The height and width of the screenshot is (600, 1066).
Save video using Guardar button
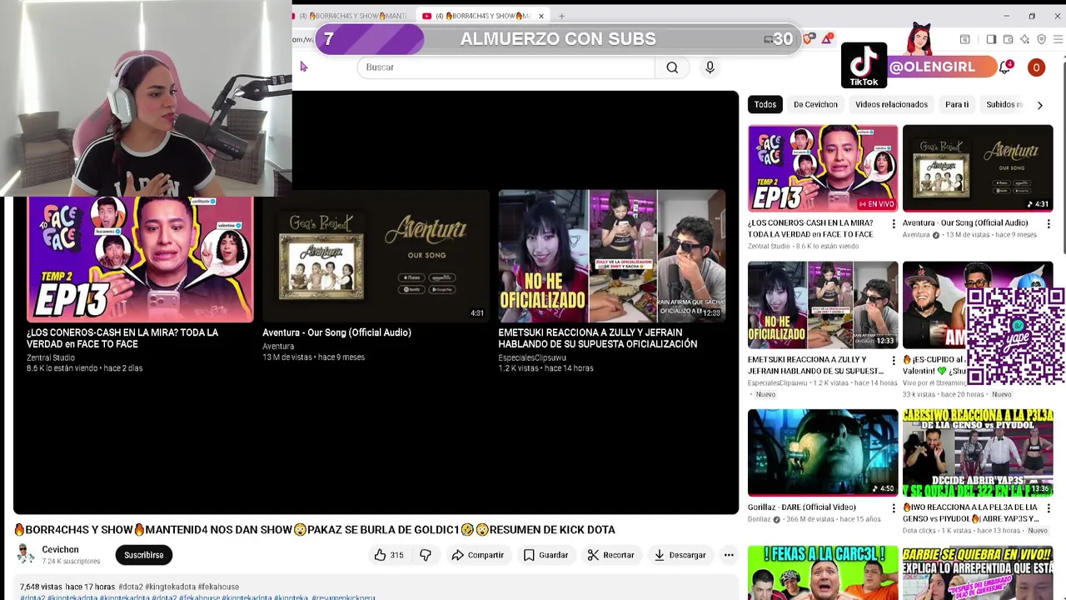pos(546,555)
